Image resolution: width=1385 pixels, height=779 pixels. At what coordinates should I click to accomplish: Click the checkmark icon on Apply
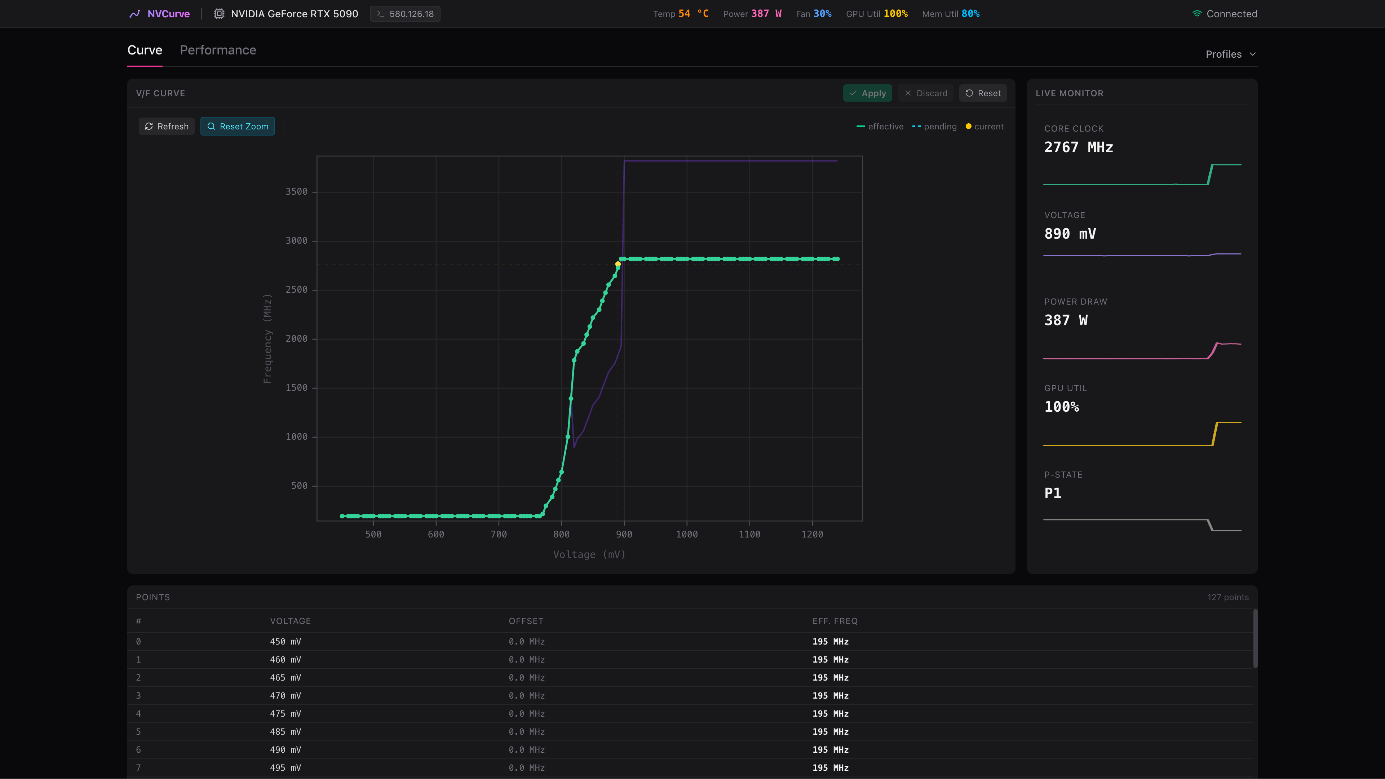[x=853, y=93]
